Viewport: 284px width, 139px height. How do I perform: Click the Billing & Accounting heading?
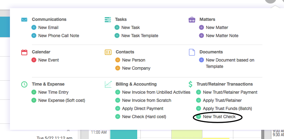(x=136, y=84)
